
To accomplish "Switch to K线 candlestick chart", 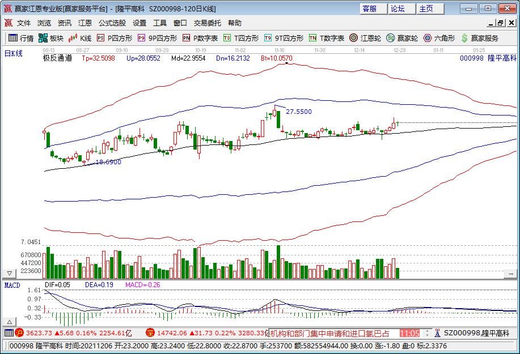I will click(x=79, y=38).
